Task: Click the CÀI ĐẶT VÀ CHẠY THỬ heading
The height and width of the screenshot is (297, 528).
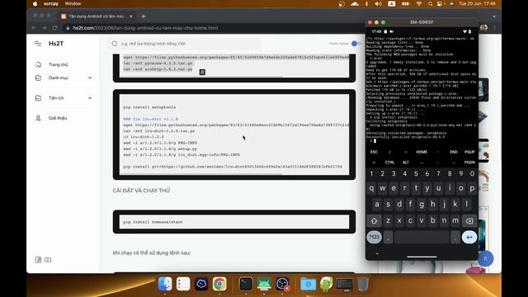Action: click(x=141, y=191)
